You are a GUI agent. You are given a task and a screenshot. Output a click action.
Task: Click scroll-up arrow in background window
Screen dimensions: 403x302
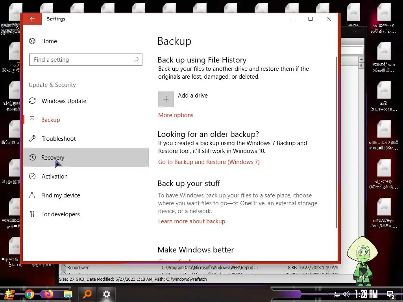361,59
